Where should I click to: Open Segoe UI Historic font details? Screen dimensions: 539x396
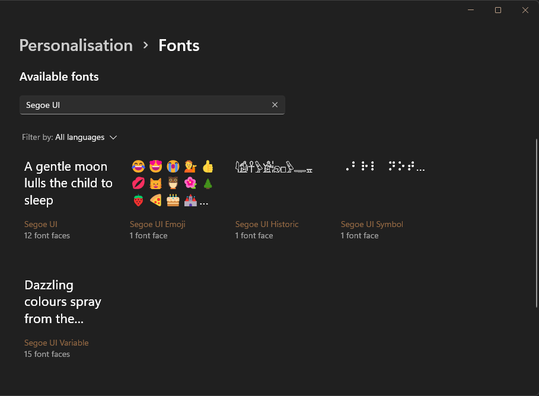[x=266, y=224]
